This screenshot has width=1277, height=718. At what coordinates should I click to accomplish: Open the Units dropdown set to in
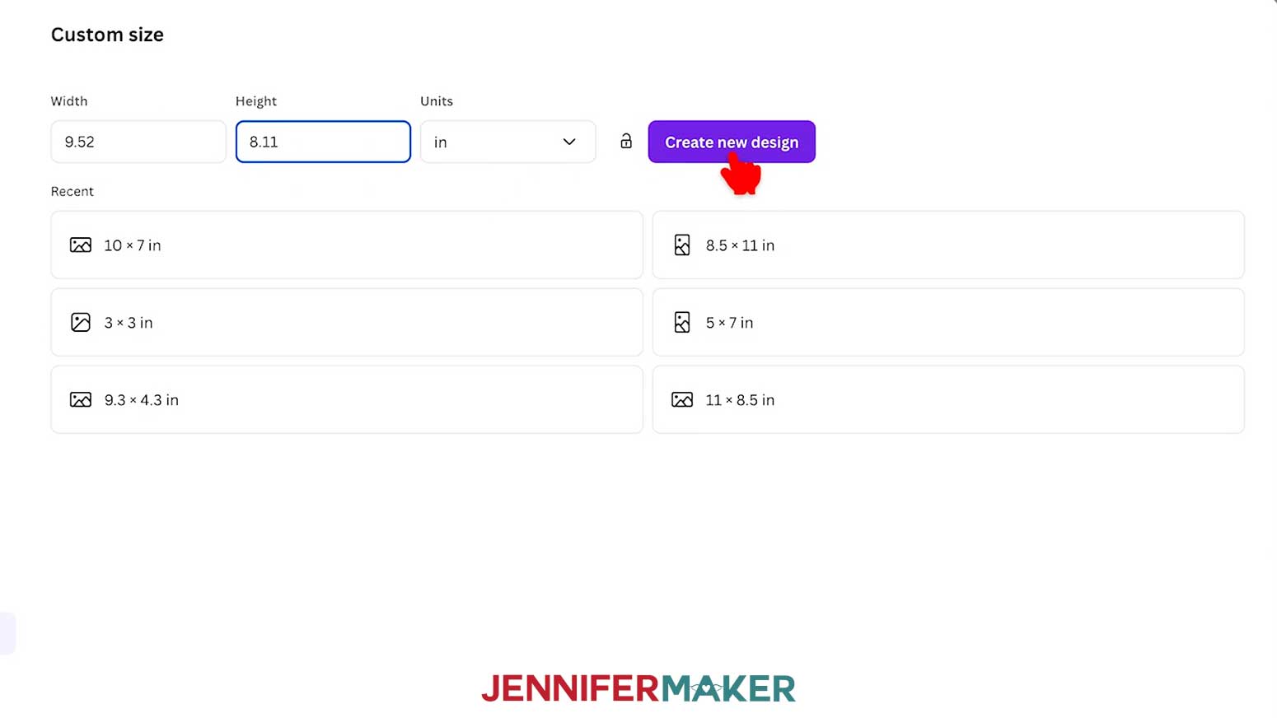click(x=508, y=142)
